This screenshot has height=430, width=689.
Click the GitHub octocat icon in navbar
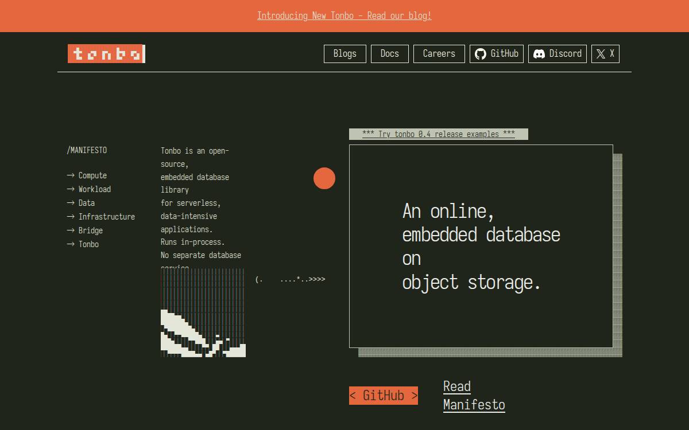(x=481, y=54)
